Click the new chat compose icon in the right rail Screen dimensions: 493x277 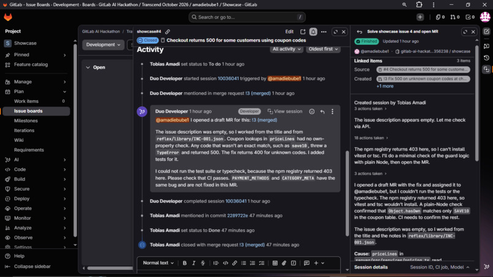point(486,31)
